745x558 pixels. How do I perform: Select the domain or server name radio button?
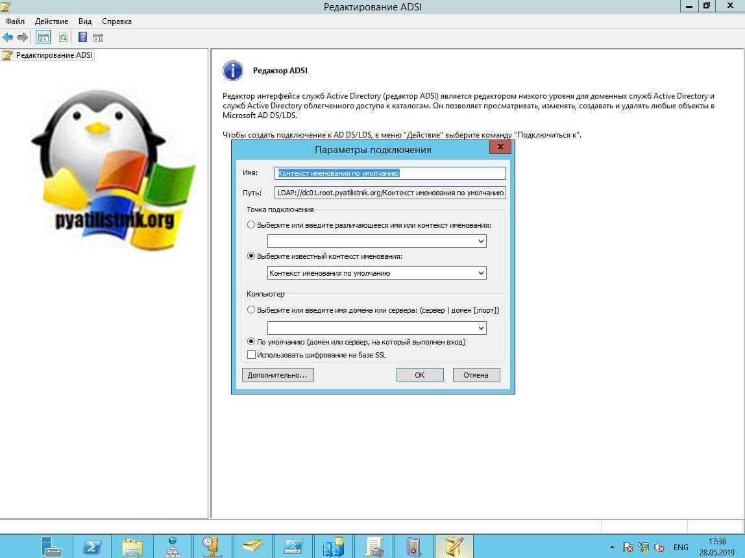click(x=251, y=310)
